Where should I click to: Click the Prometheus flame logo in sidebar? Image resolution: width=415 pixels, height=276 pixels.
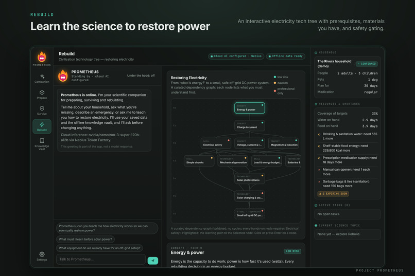[42, 57]
